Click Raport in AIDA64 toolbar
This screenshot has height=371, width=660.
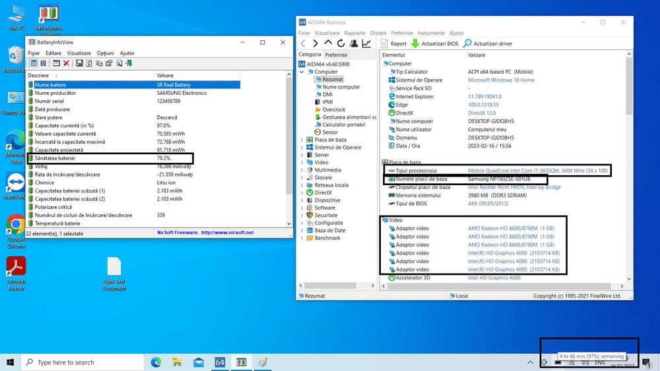point(393,43)
